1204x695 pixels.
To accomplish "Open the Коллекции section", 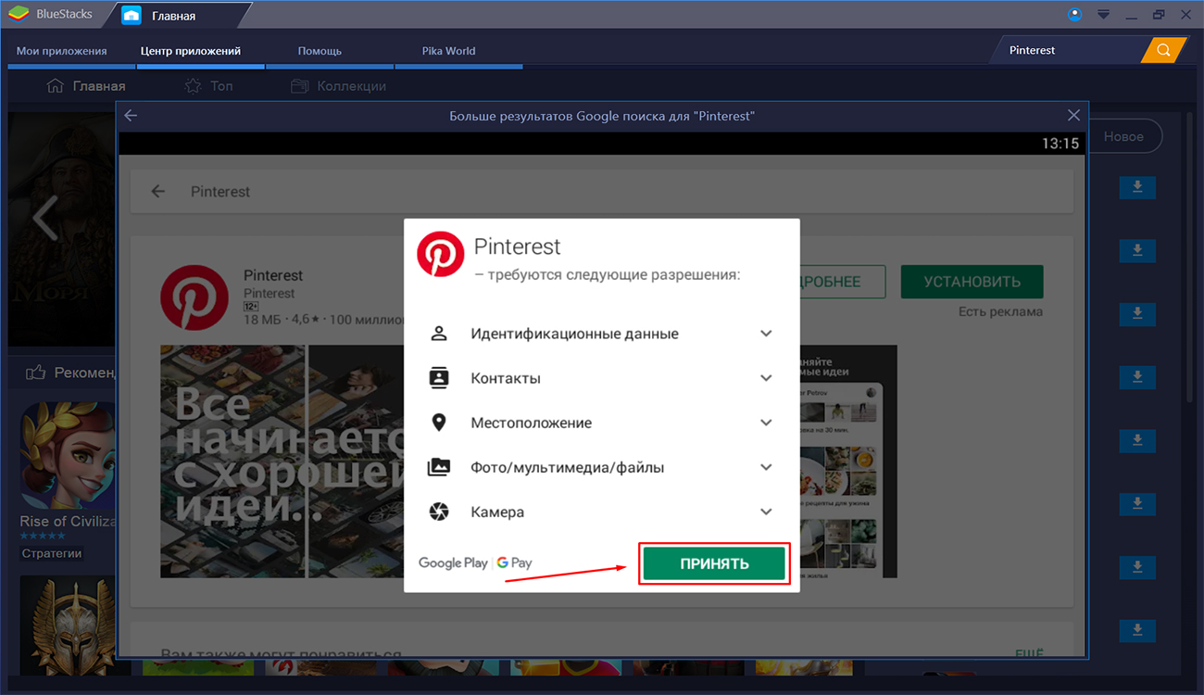I will [x=338, y=86].
